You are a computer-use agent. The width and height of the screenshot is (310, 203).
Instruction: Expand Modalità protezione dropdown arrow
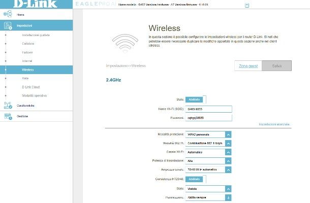tap(228, 134)
